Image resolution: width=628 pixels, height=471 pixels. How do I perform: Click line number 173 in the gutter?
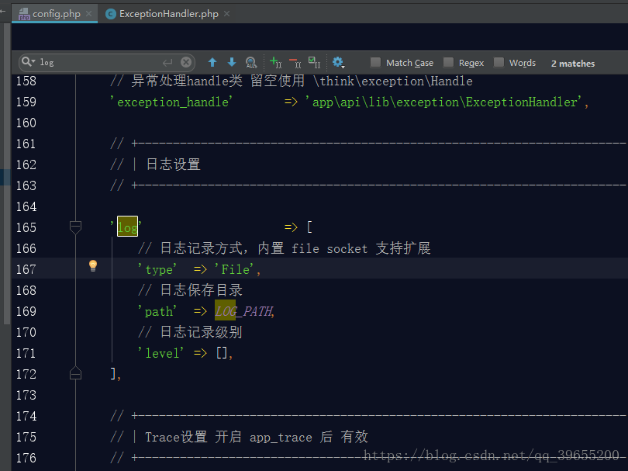coord(26,395)
